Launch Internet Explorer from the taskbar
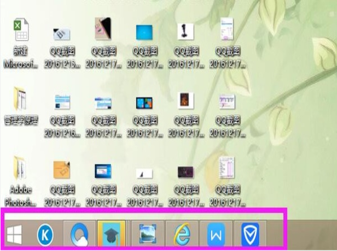 (x=182, y=235)
